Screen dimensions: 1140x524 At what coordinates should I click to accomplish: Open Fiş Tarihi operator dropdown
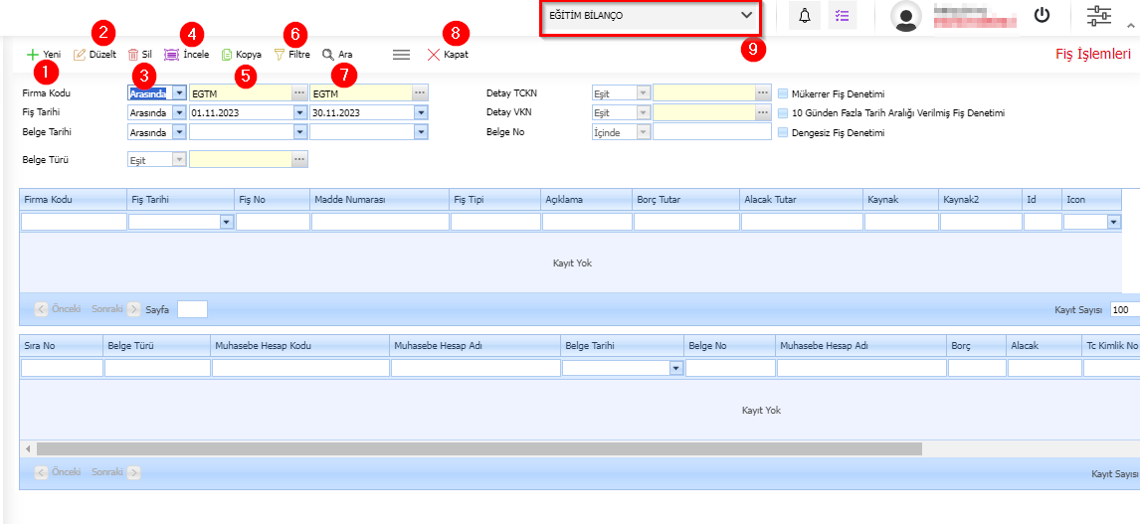(x=179, y=112)
